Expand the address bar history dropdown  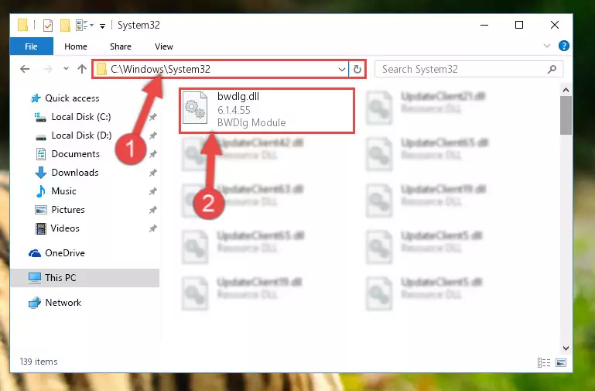[341, 69]
